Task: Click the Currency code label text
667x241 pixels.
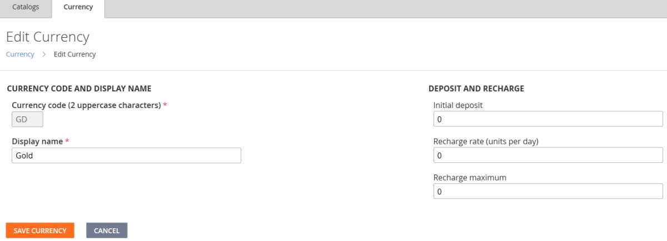Action: (x=86, y=105)
